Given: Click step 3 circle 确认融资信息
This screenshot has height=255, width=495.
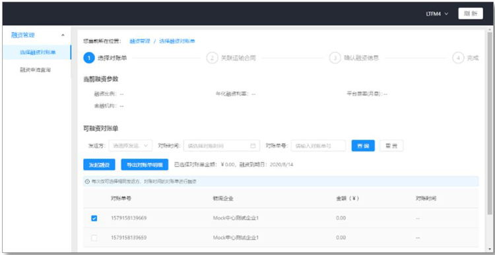Looking at the screenshot, I should pyautogui.click(x=335, y=58).
